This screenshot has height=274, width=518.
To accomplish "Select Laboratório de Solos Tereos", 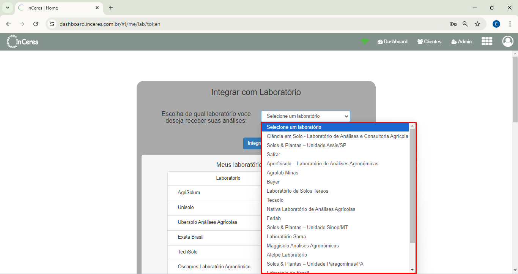I will tap(335, 191).
